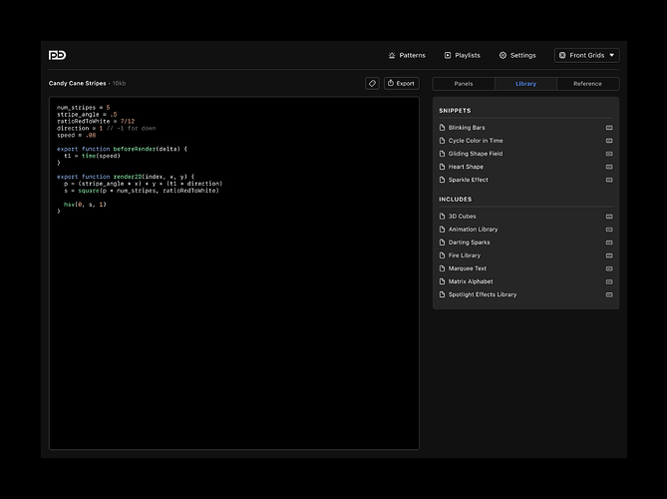Click the tag icon button beside Export
Image resolution: width=667 pixels, height=499 pixels.
pyautogui.click(x=372, y=84)
